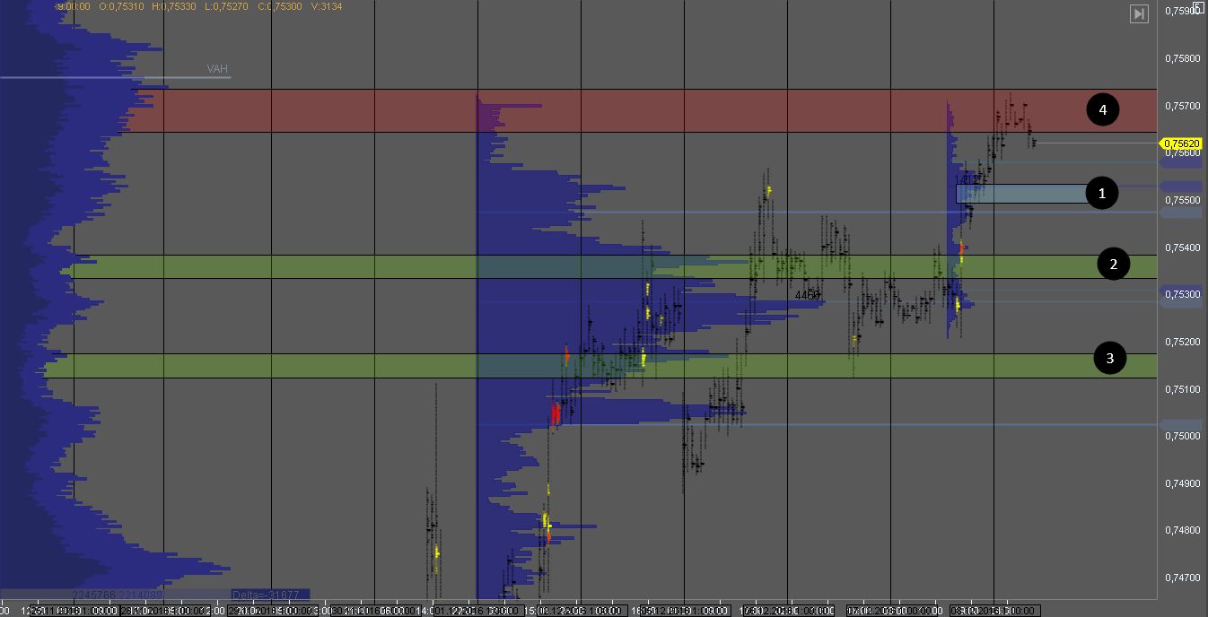Click the black circle marker numbered 4
Image resolution: width=1208 pixels, height=617 pixels.
coord(1102,110)
